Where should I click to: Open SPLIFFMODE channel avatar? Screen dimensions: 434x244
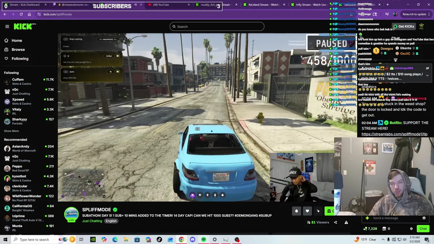click(71, 215)
